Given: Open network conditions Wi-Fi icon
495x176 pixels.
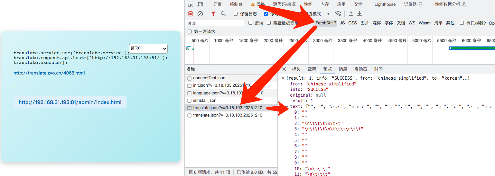Looking at the screenshot, I should (338, 14).
